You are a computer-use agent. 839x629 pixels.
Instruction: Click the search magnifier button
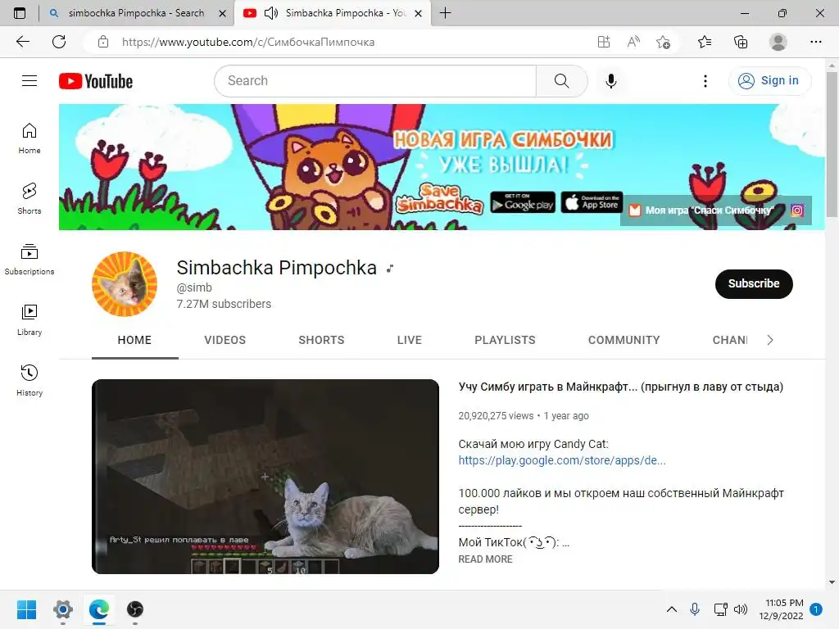point(561,81)
